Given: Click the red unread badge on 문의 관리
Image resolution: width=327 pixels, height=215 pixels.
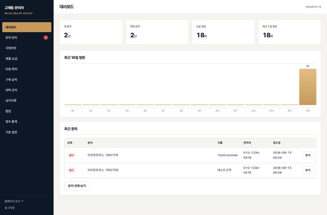Looking at the screenshot, I should point(46,37).
